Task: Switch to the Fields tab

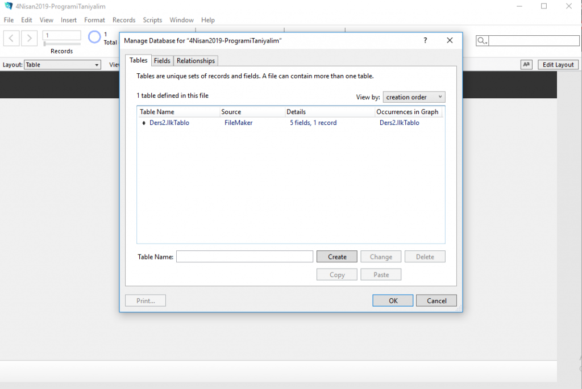Action: 162,61
